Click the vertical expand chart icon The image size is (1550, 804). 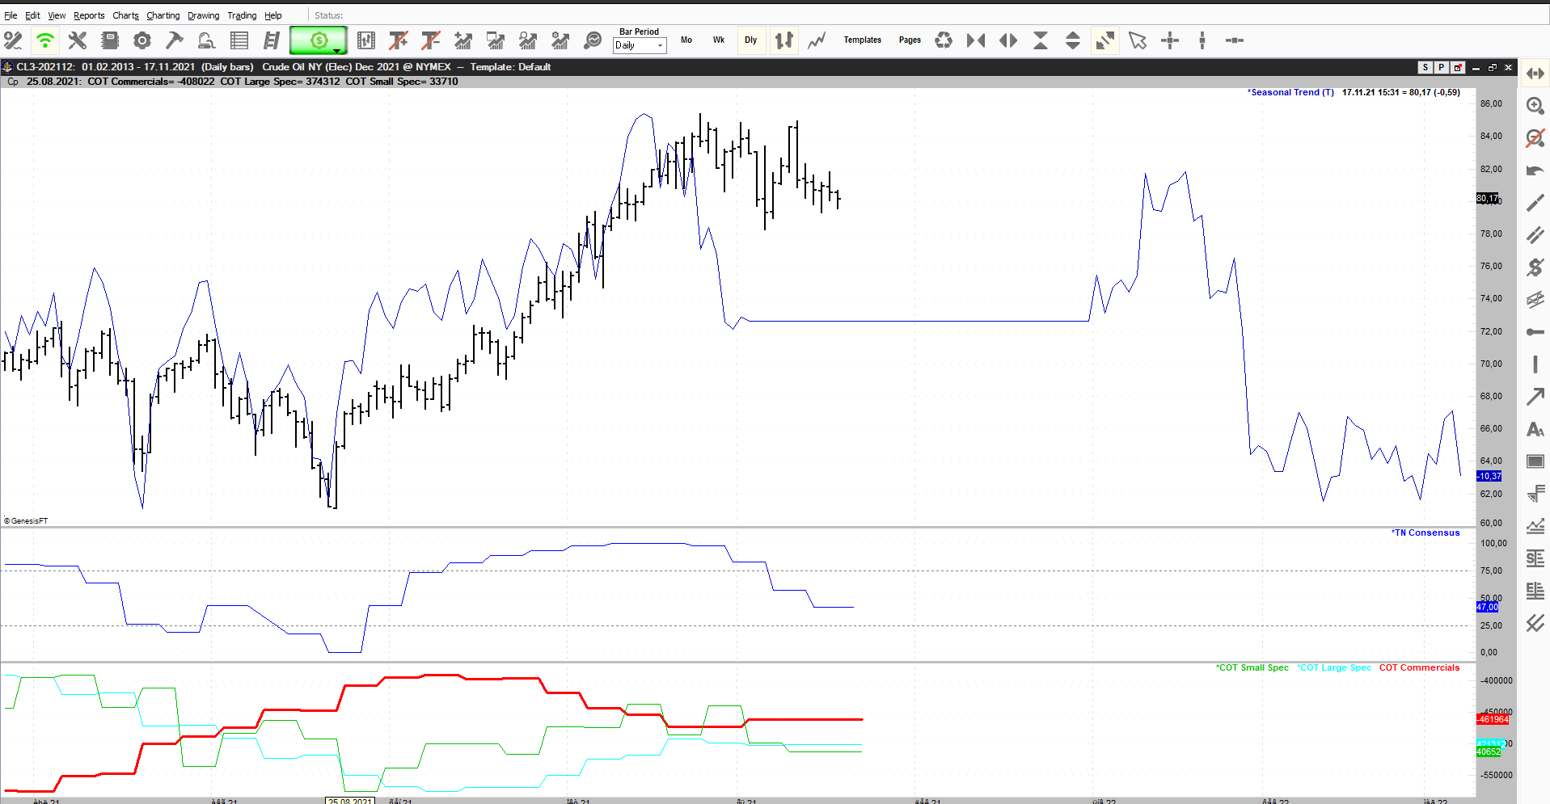click(1073, 40)
